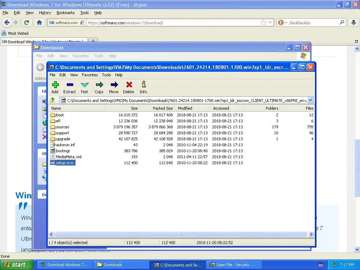Sort by the Packed Size column header

157,108
